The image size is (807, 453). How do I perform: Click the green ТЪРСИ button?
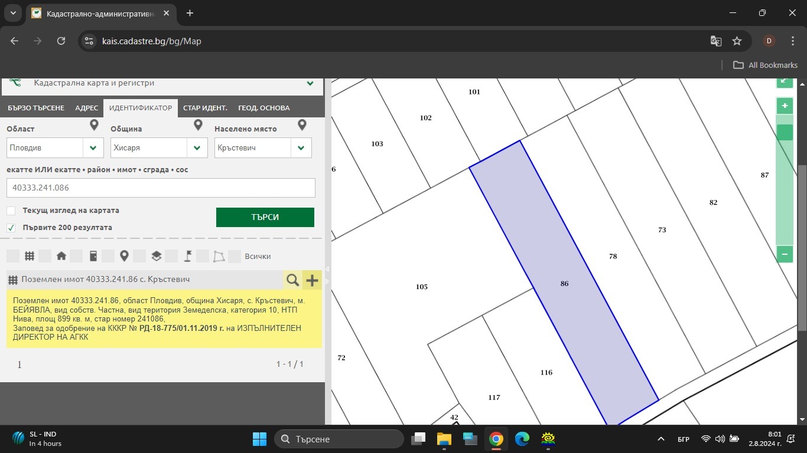click(265, 217)
